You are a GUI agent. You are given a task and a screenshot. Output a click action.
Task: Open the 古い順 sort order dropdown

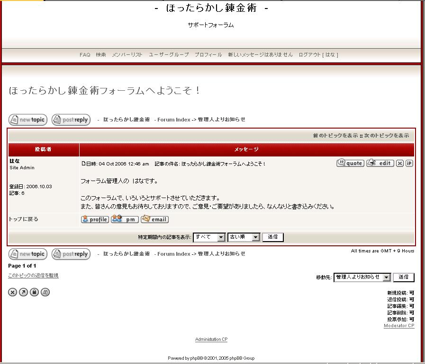click(244, 237)
